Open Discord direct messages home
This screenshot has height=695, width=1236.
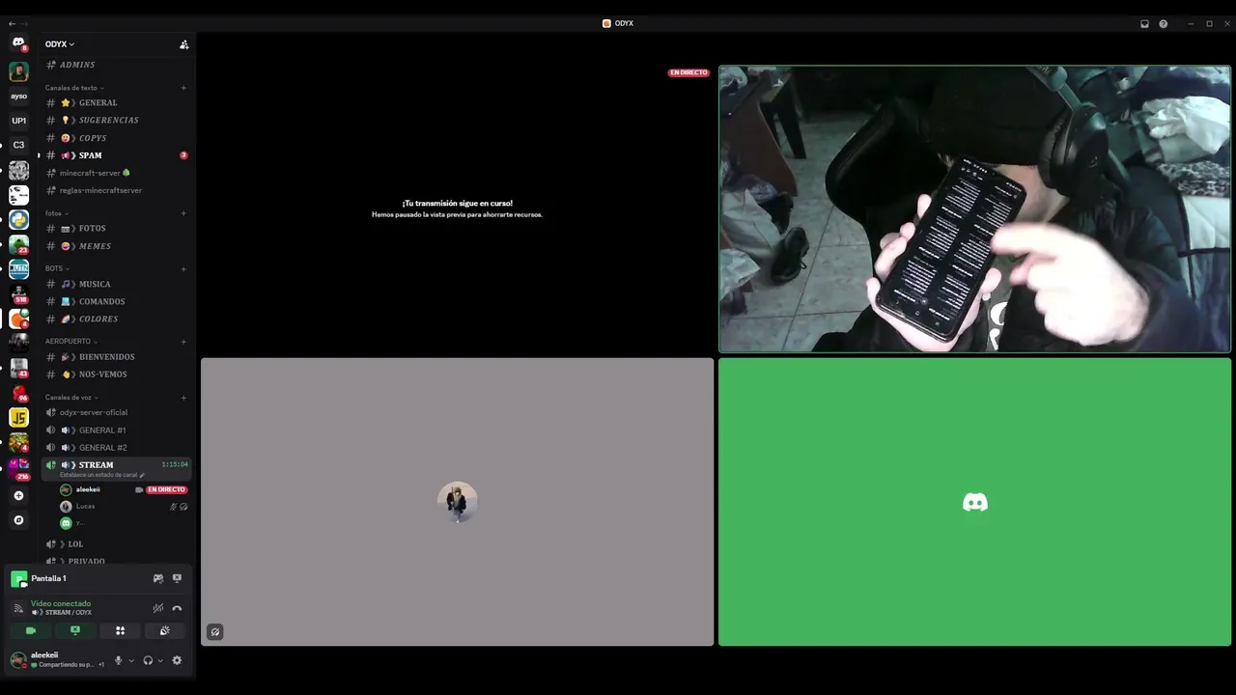(18, 43)
